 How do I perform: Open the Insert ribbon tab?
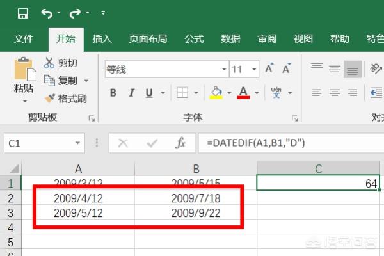pyautogui.click(x=102, y=38)
